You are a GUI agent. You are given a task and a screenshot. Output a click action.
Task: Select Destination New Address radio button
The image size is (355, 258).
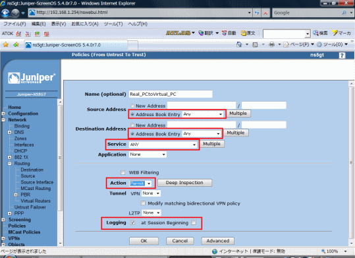pyautogui.click(x=132, y=125)
